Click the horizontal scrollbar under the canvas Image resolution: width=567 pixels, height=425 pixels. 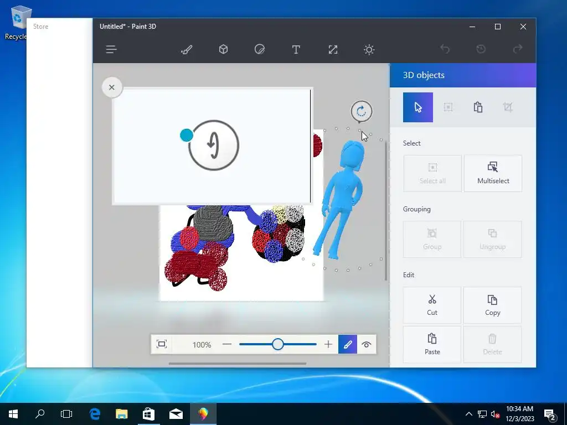[x=238, y=364]
